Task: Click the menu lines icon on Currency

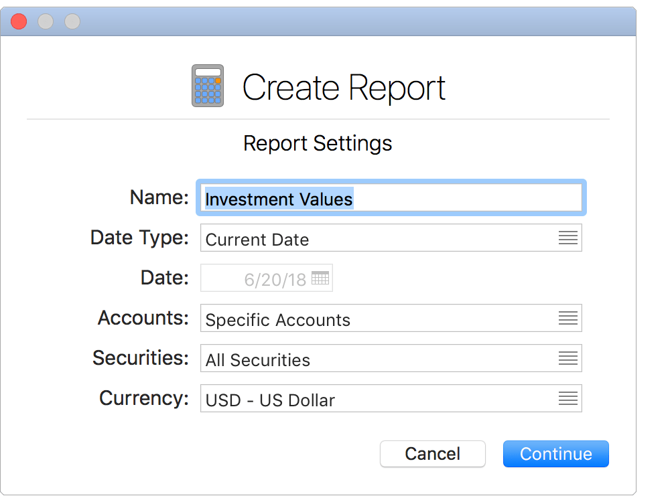Action: coord(568,398)
